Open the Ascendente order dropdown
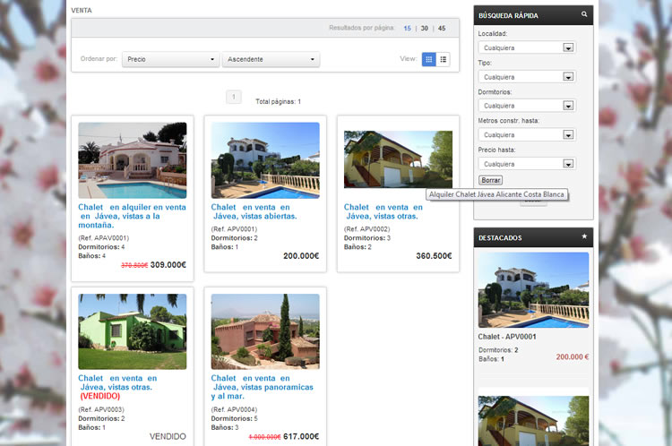Screen dimensions: 672x446 tap(271, 59)
